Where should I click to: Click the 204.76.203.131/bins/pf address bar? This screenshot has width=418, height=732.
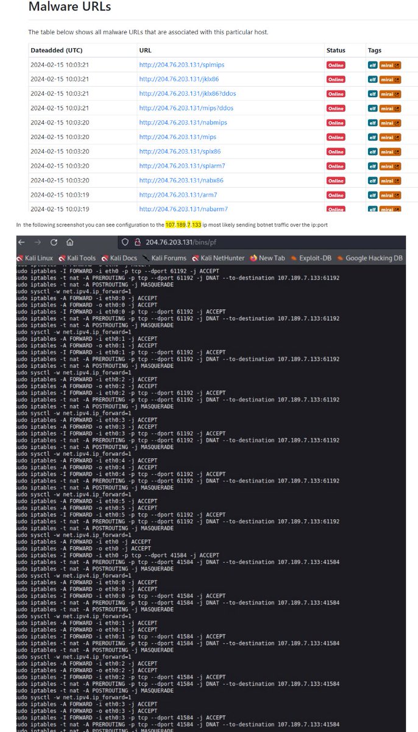181,242
